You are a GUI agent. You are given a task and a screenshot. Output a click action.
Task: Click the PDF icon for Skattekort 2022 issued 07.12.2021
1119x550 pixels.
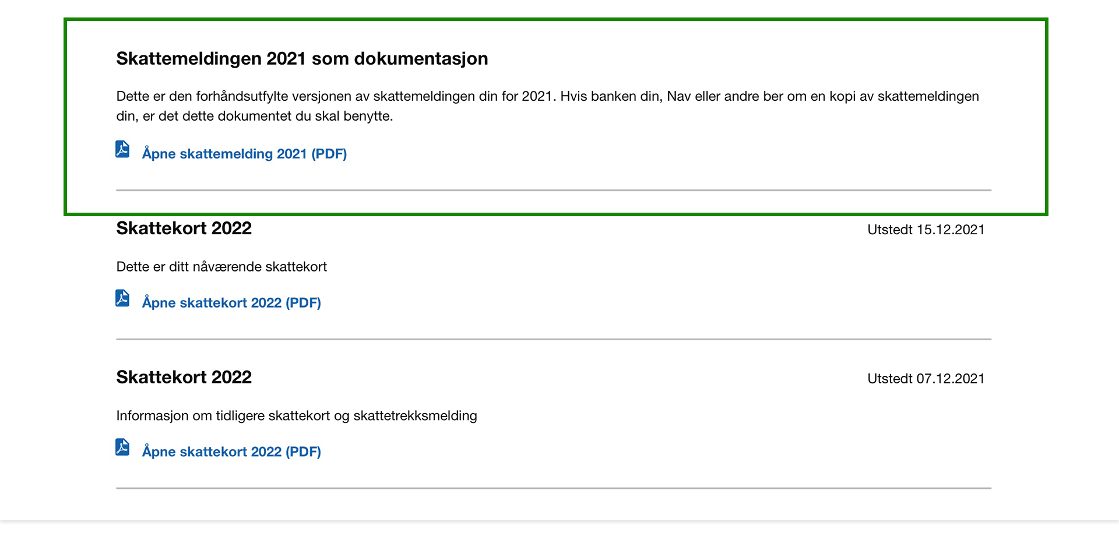coord(121,448)
